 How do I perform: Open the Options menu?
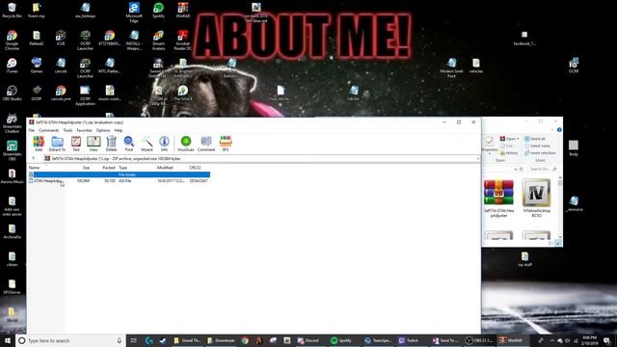click(103, 130)
